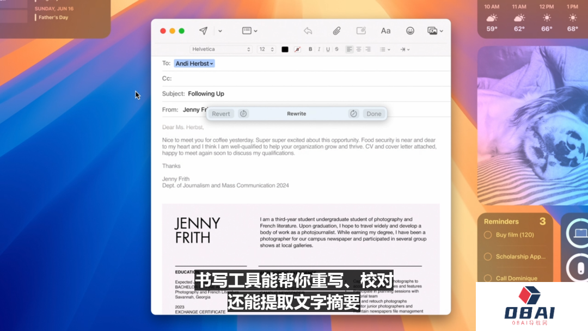Screen dimensions: 588x331
Task: Toggle bold text formatting
Action: pyautogui.click(x=310, y=50)
